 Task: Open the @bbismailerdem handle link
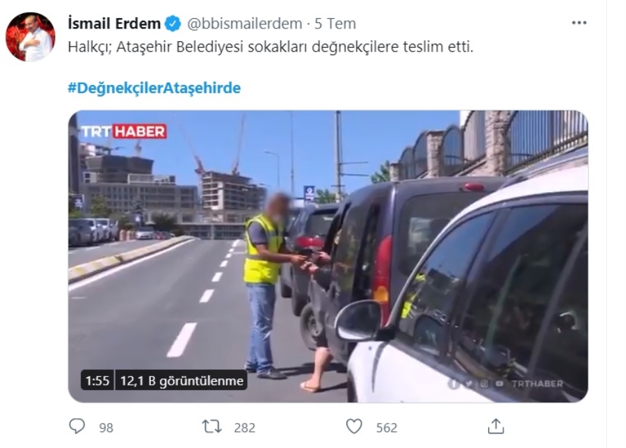pos(245,24)
